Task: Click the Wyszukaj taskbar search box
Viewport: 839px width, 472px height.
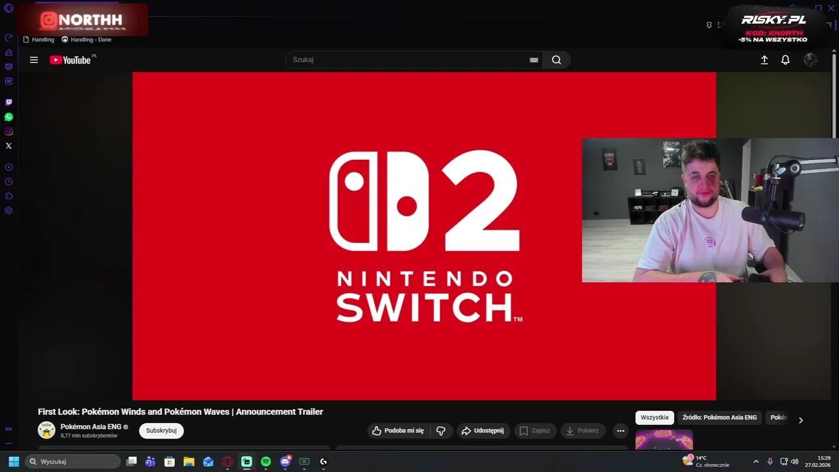Action: pyautogui.click(x=73, y=462)
